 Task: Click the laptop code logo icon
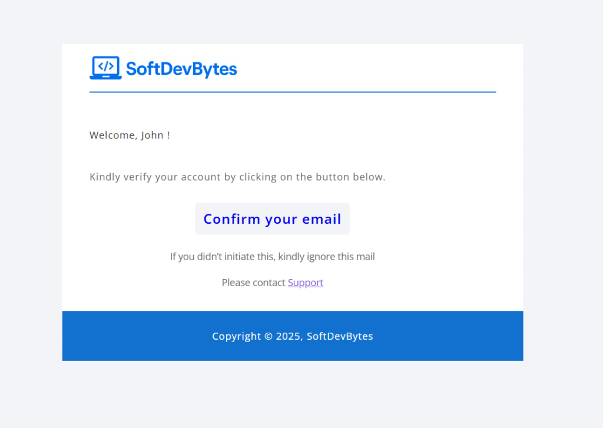click(x=106, y=68)
